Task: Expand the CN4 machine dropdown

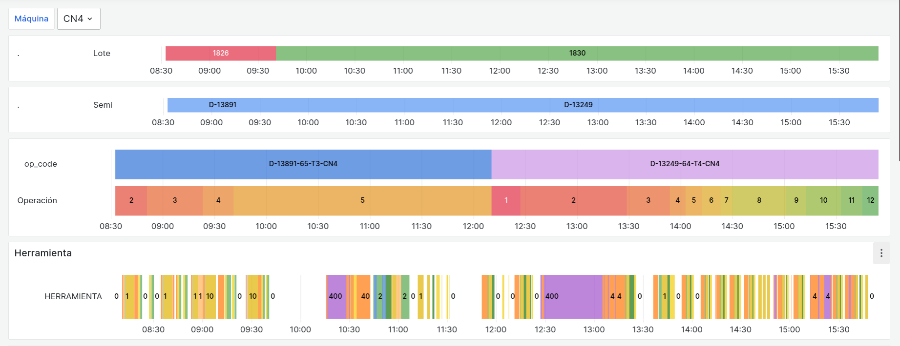Action: (x=79, y=19)
